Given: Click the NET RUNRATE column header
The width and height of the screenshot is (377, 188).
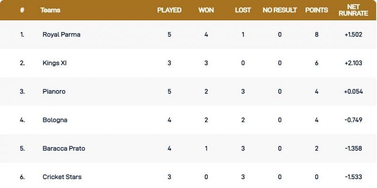Looking at the screenshot, I should click(353, 10).
